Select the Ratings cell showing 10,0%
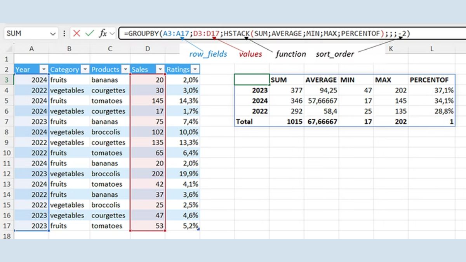466x262 pixels. coord(183,132)
